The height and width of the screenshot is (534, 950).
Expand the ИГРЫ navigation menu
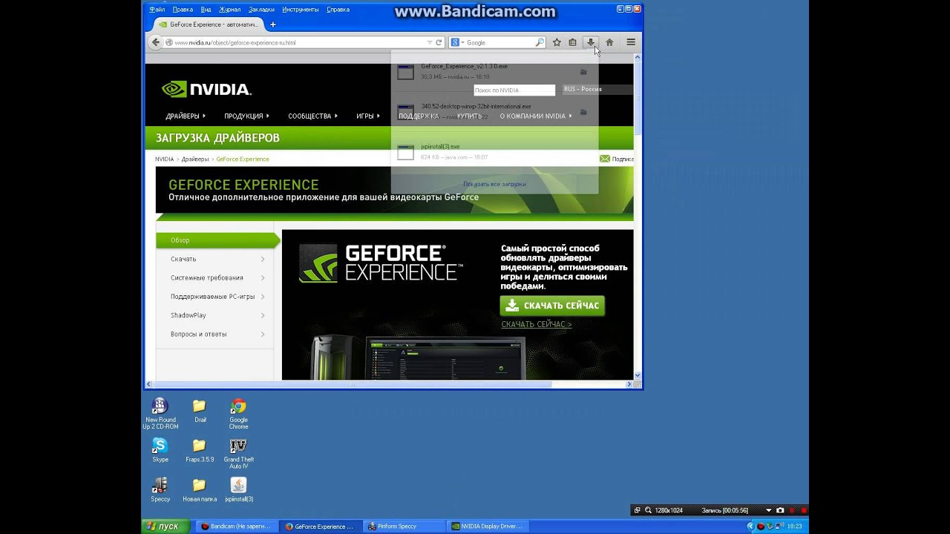(x=367, y=116)
